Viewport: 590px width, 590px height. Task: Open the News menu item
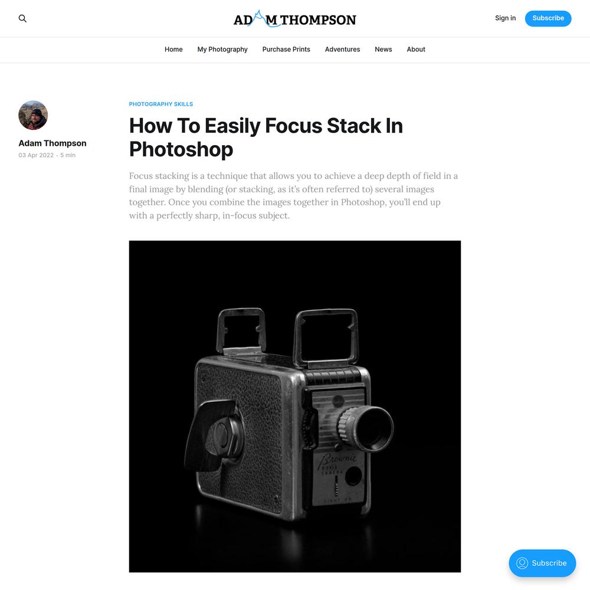point(383,50)
